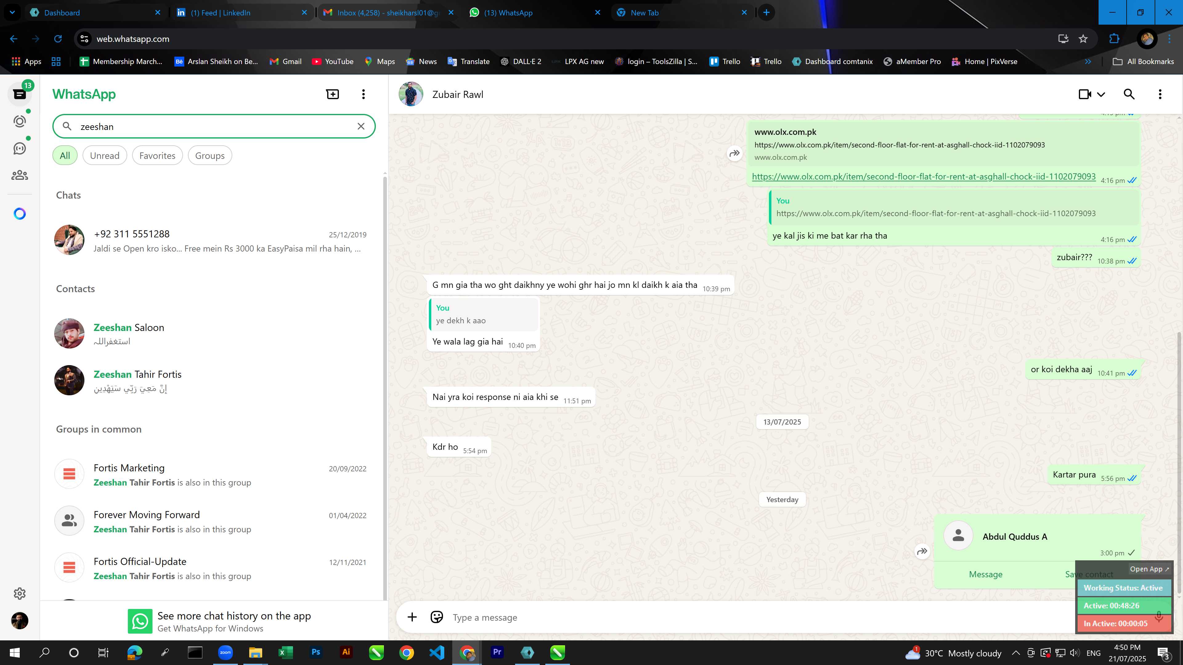Image resolution: width=1183 pixels, height=665 pixels.
Task: Open Photoshop from the taskbar
Action: pyautogui.click(x=316, y=652)
